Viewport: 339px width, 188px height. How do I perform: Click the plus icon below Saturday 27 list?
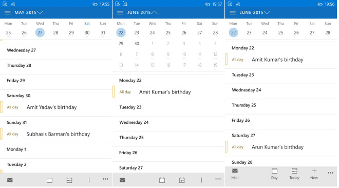point(201,180)
